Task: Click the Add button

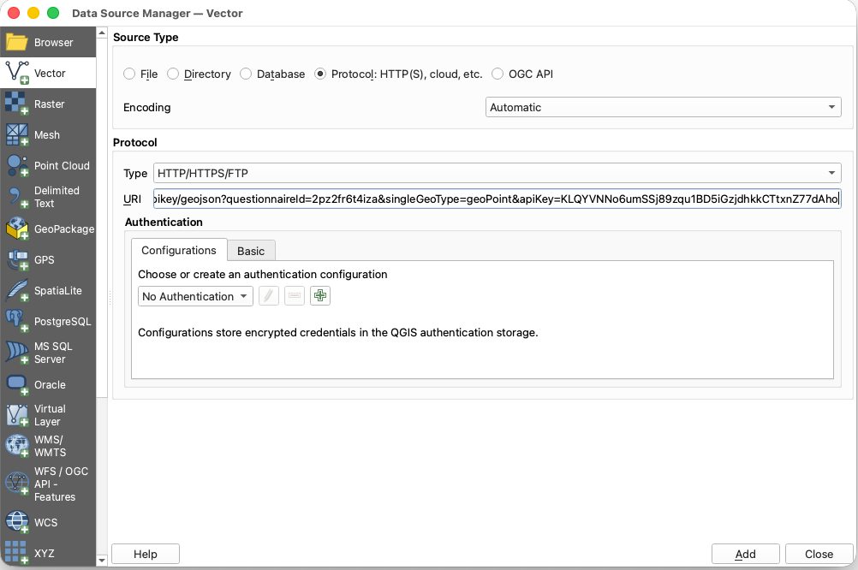Action: tap(745, 554)
